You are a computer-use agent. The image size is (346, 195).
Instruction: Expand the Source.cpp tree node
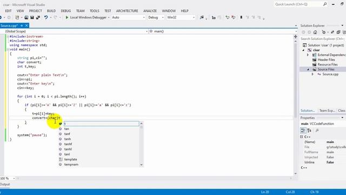[312, 74]
